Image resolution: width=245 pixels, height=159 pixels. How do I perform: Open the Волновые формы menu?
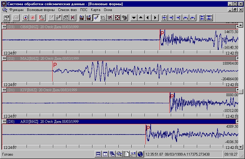point(41,9)
